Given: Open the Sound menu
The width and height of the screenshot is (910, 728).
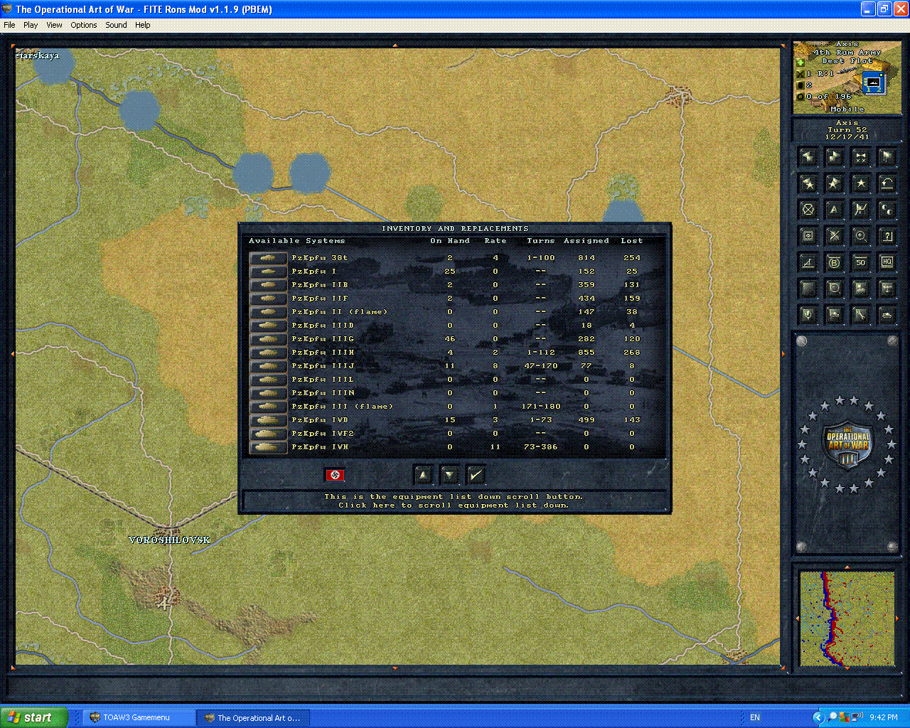Looking at the screenshot, I should (x=117, y=25).
